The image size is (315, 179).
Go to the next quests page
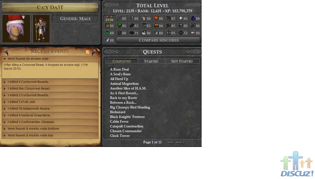coord(171,142)
